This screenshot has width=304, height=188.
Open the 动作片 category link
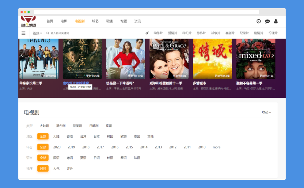tap(158, 33)
